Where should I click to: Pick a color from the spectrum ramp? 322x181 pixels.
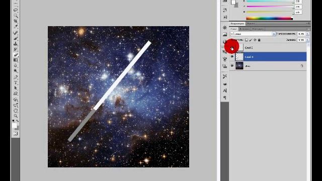click(x=269, y=19)
